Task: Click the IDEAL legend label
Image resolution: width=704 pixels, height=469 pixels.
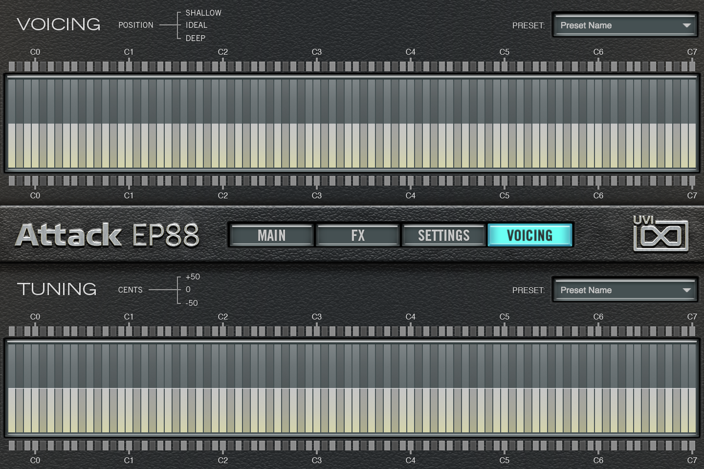Action: coord(197,25)
